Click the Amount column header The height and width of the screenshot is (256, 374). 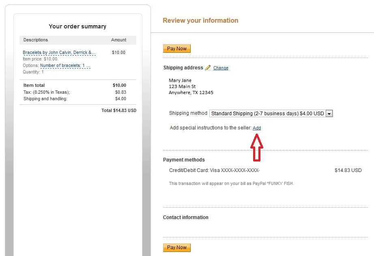click(x=118, y=40)
